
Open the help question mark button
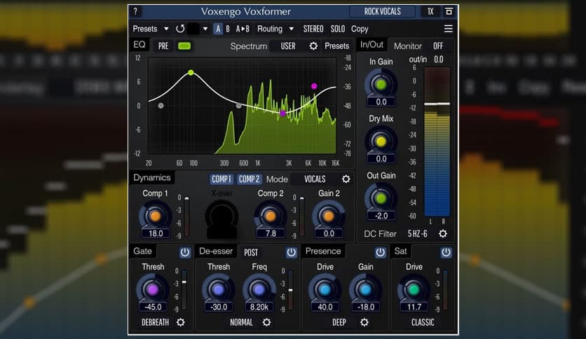(x=135, y=11)
